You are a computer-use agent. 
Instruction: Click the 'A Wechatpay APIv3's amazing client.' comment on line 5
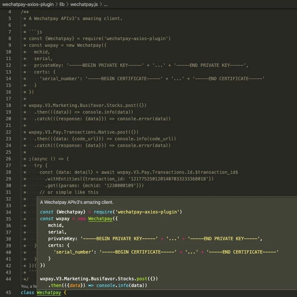(75, 19)
